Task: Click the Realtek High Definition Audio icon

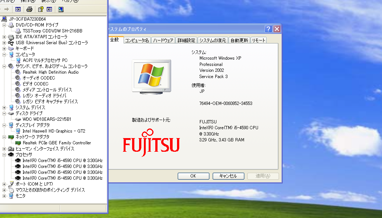Action: point(18,72)
